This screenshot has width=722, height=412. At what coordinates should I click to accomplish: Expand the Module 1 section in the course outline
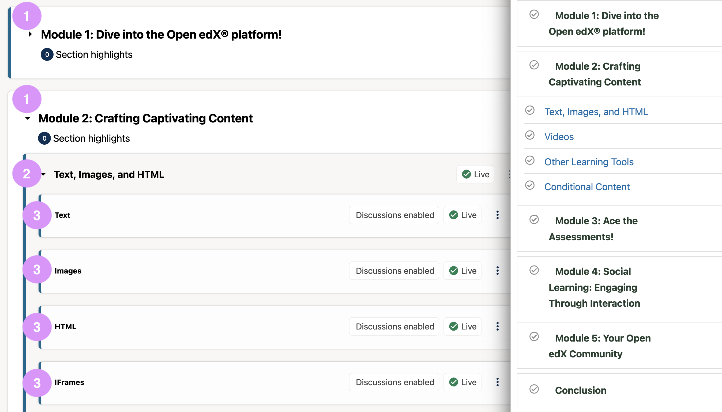[x=31, y=35]
